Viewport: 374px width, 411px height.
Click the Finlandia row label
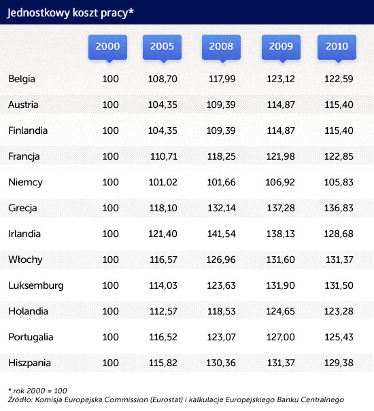[x=28, y=130]
